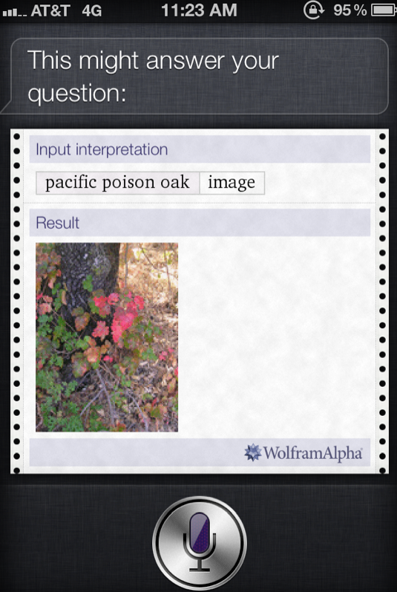Tap the WolframAlpha logo

(304, 452)
